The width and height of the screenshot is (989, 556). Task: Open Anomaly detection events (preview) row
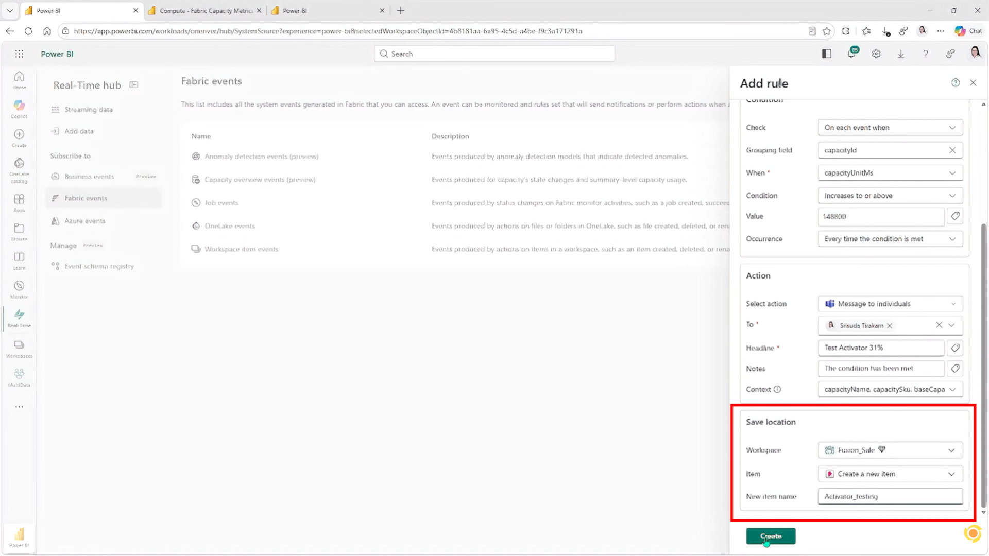click(x=261, y=157)
